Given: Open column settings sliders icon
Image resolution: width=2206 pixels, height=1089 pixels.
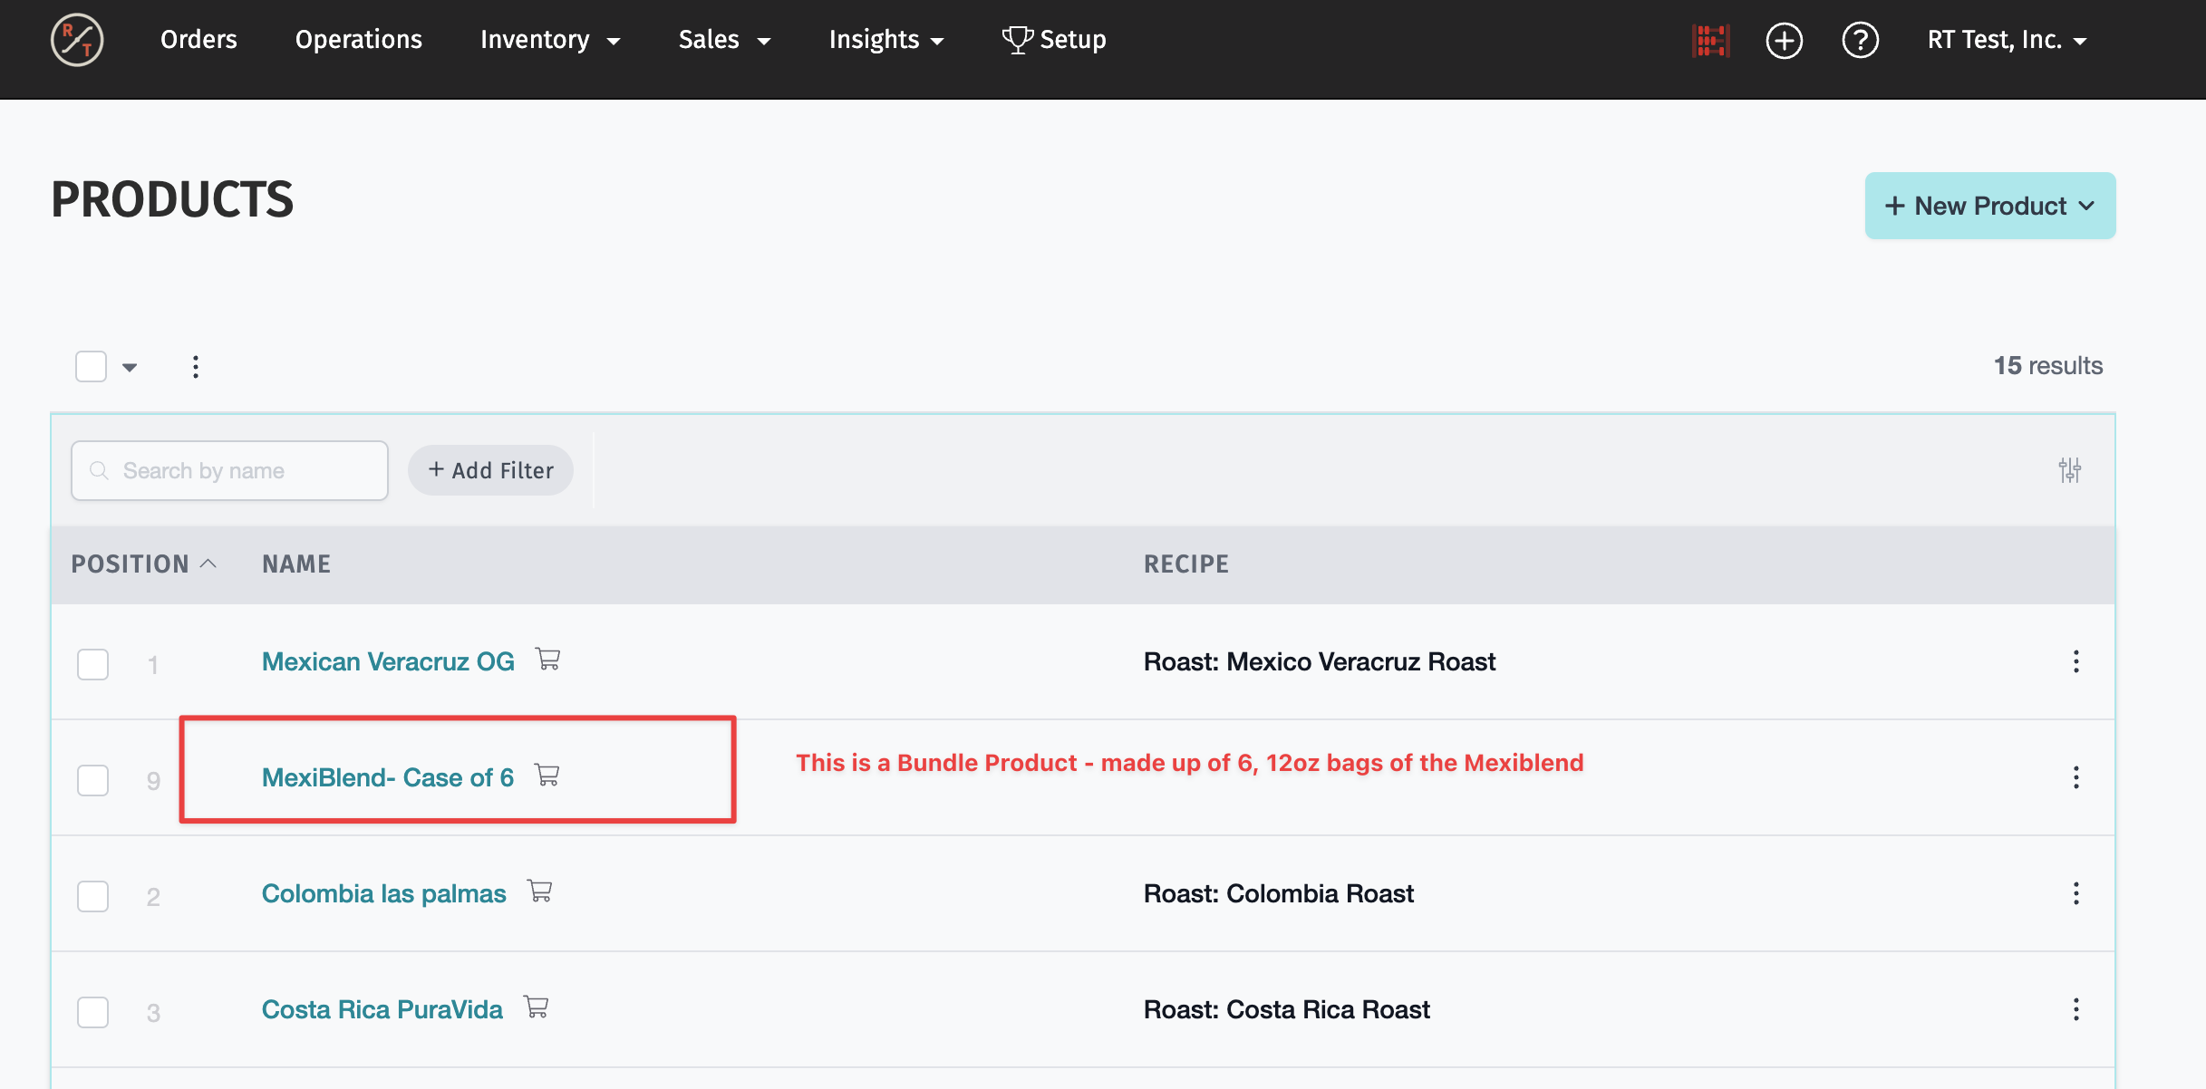Looking at the screenshot, I should coord(2069,470).
